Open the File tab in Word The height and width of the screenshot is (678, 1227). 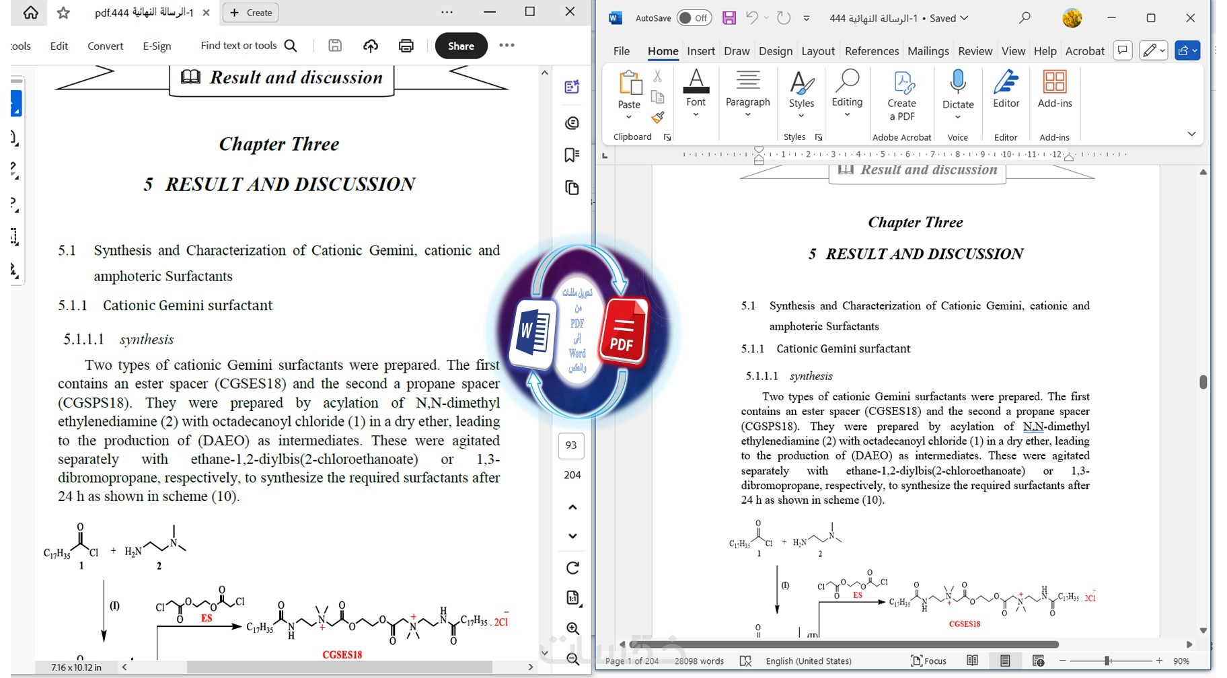click(x=622, y=51)
